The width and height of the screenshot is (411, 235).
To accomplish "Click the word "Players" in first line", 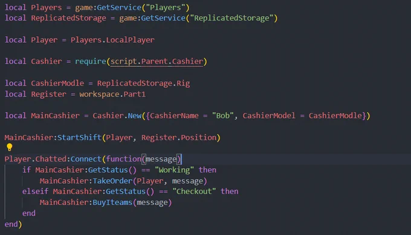I will pyautogui.click(x=47, y=8).
